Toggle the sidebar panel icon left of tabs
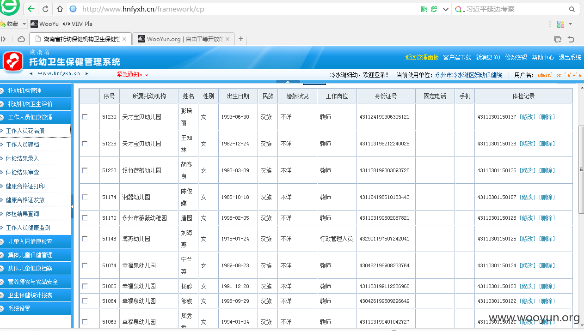This screenshot has width=584, height=331. coord(3,39)
